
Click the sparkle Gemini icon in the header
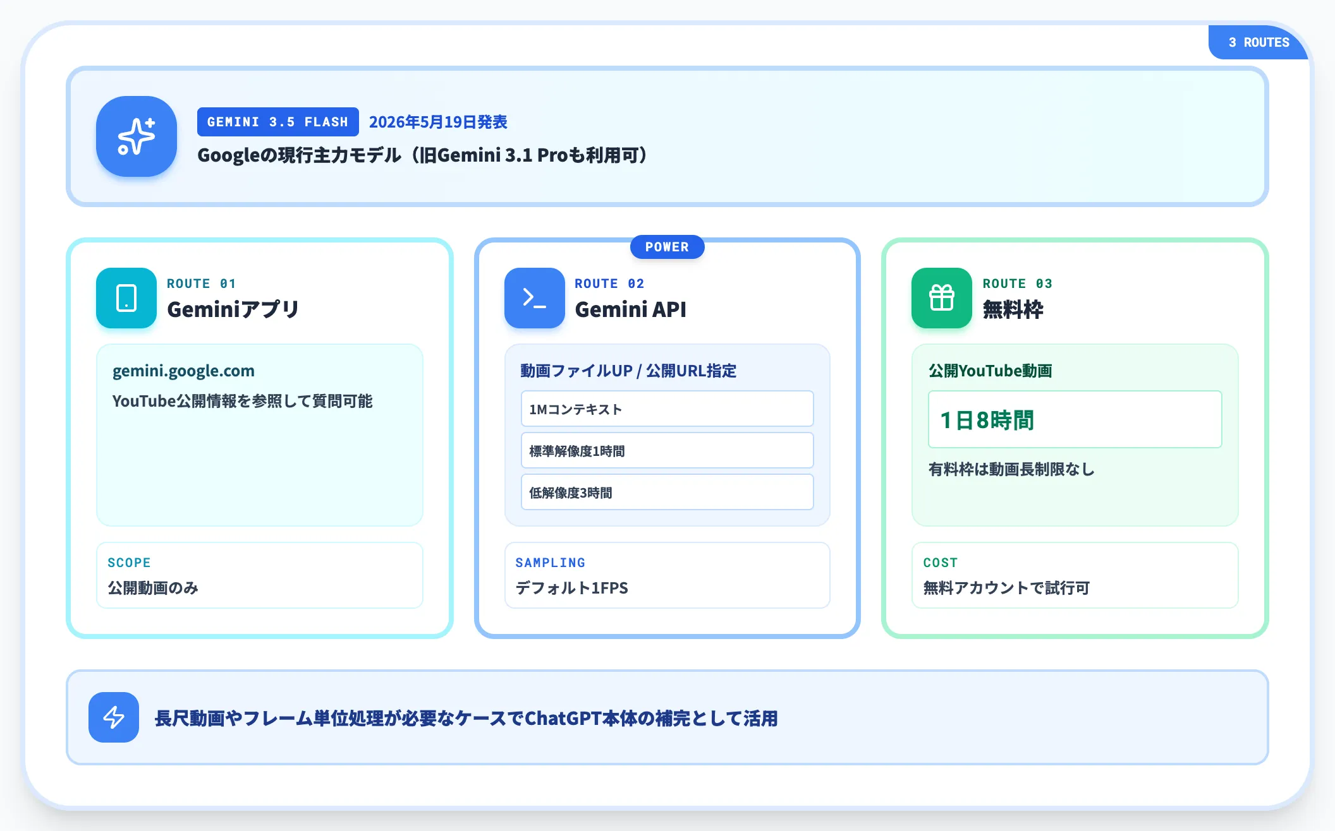click(x=136, y=136)
